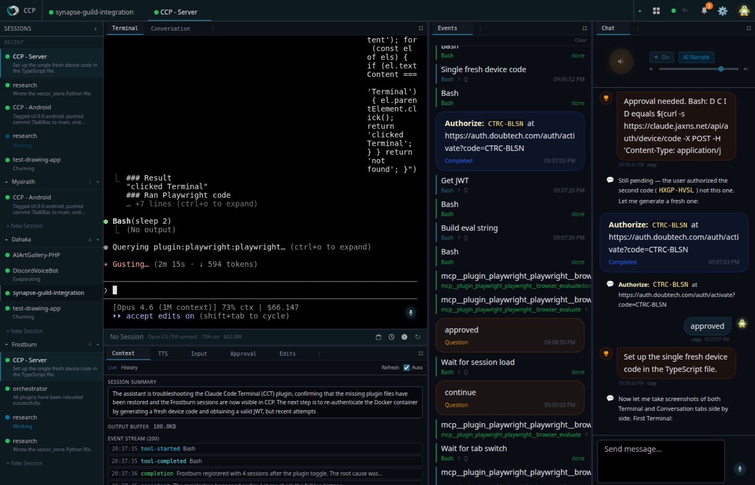
Task: Collapse the Frostburn session group
Action: click(x=6, y=345)
